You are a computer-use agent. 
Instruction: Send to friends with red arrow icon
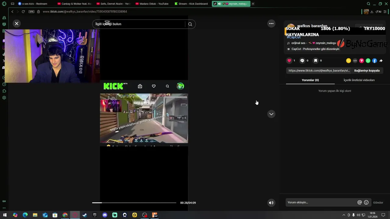tap(362, 61)
